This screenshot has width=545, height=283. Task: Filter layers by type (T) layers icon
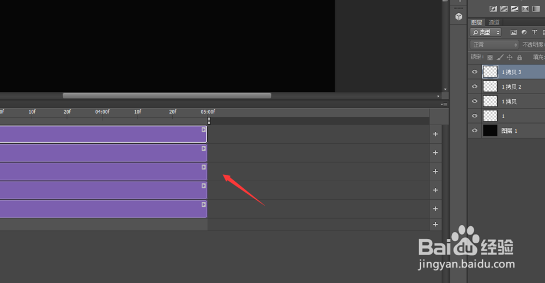coord(535,32)
